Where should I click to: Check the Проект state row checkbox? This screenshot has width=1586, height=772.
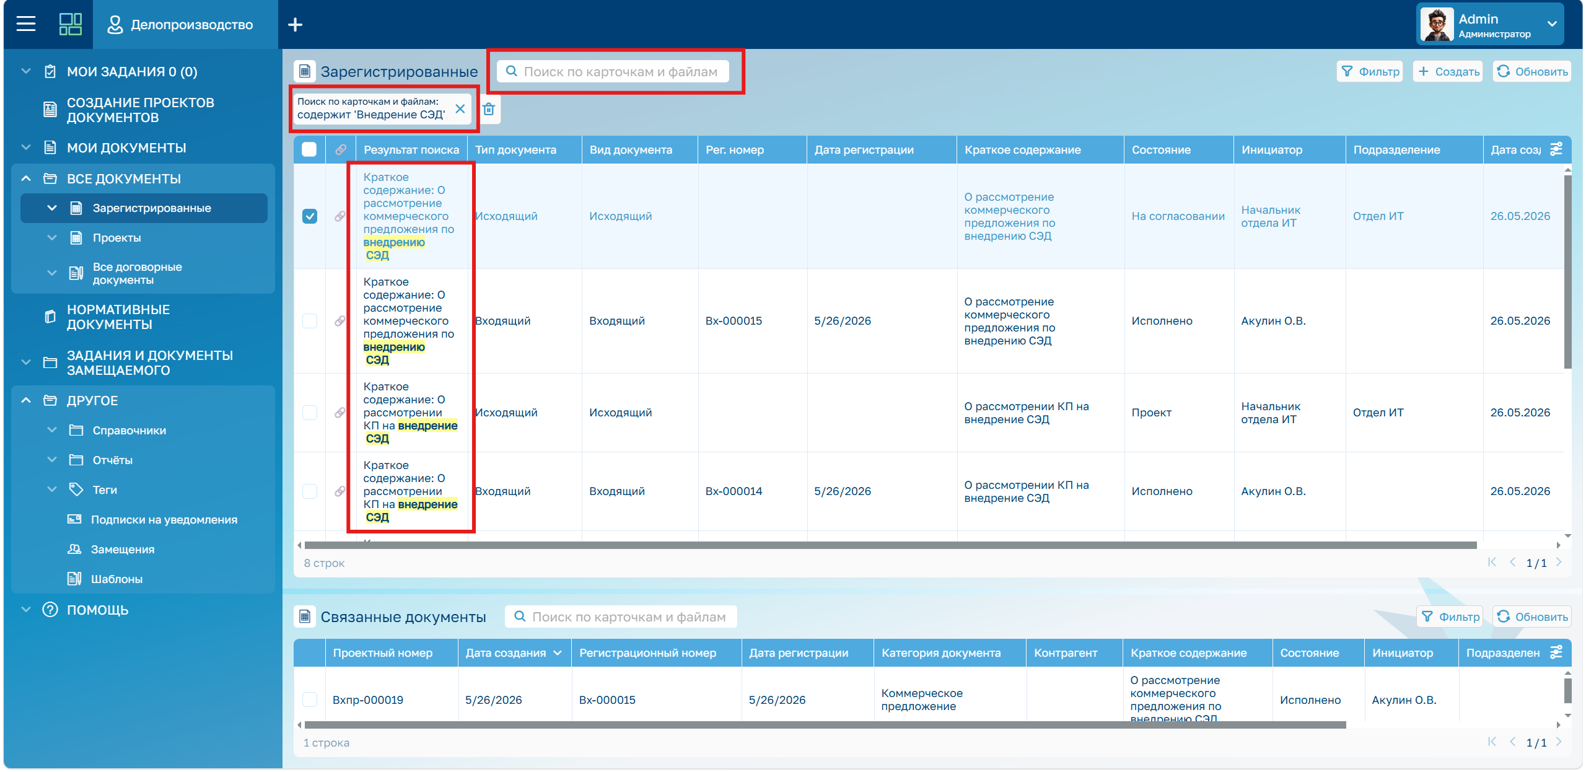(x=310, y=413)
